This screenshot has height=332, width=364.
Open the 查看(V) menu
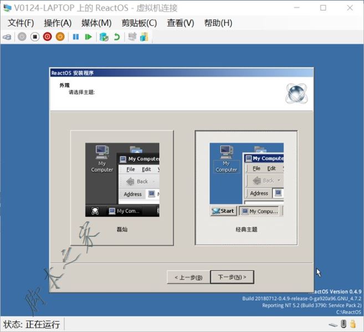[x=181, y=23]
